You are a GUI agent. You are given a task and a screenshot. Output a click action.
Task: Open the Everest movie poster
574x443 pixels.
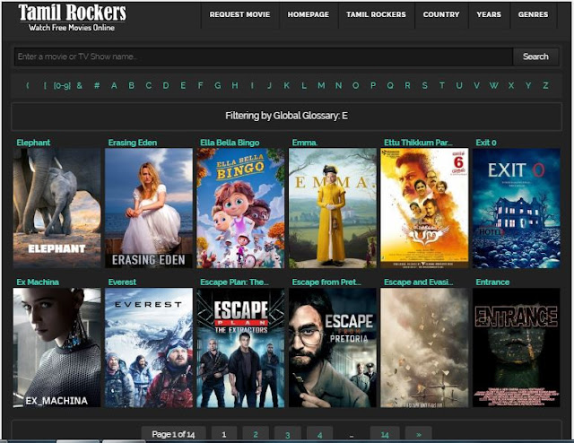coord(149,347)
